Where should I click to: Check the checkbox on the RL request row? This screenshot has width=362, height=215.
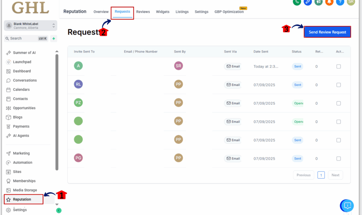(x=339, y=85)
